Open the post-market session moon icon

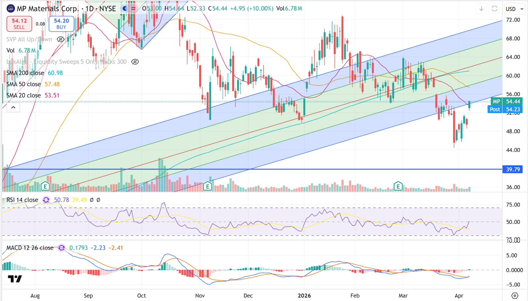point(125,9)
